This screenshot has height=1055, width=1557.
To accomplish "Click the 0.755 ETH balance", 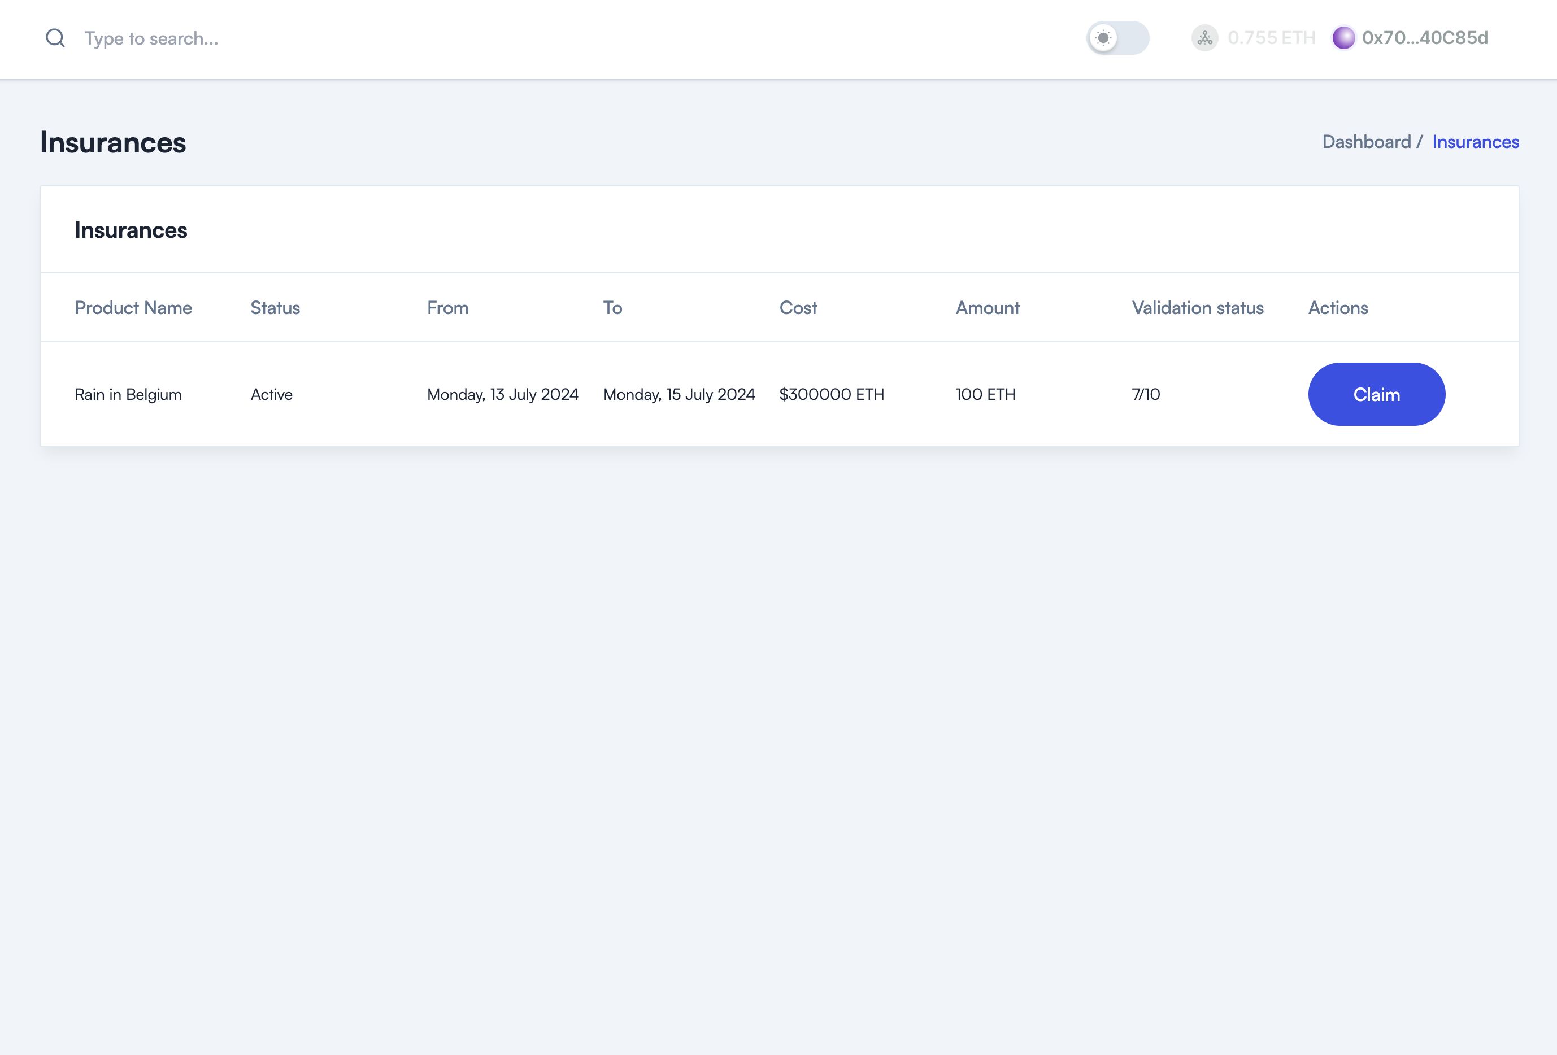I will click(x=1272, y=38).
